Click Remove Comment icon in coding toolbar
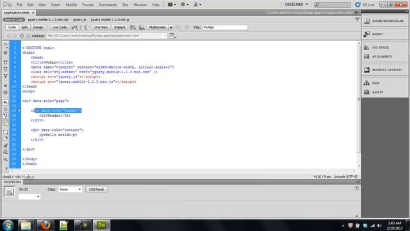This screenshot has height=231, width=410. tap(6, 139)
